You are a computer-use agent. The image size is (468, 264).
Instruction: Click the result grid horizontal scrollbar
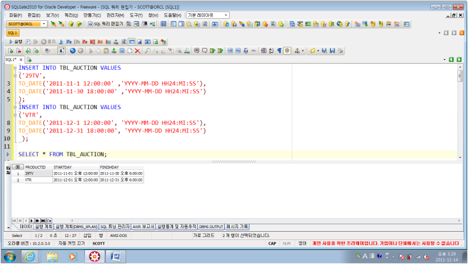(x=265, y=221)
